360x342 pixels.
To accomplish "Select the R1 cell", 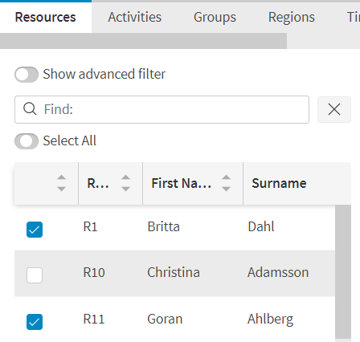I will (90, 227).
